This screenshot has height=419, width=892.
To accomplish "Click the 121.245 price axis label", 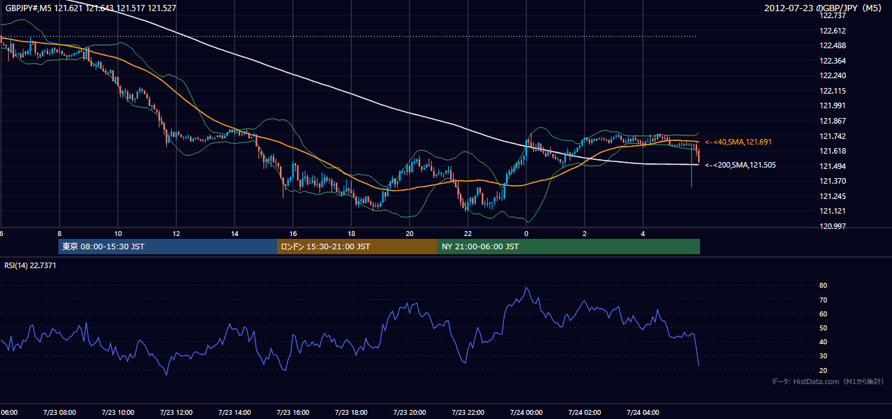I will click(833, 196).
